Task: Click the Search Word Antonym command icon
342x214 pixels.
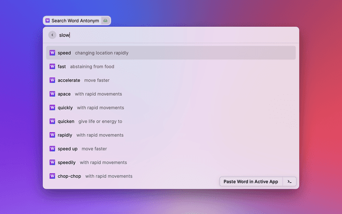Action: 48,21
